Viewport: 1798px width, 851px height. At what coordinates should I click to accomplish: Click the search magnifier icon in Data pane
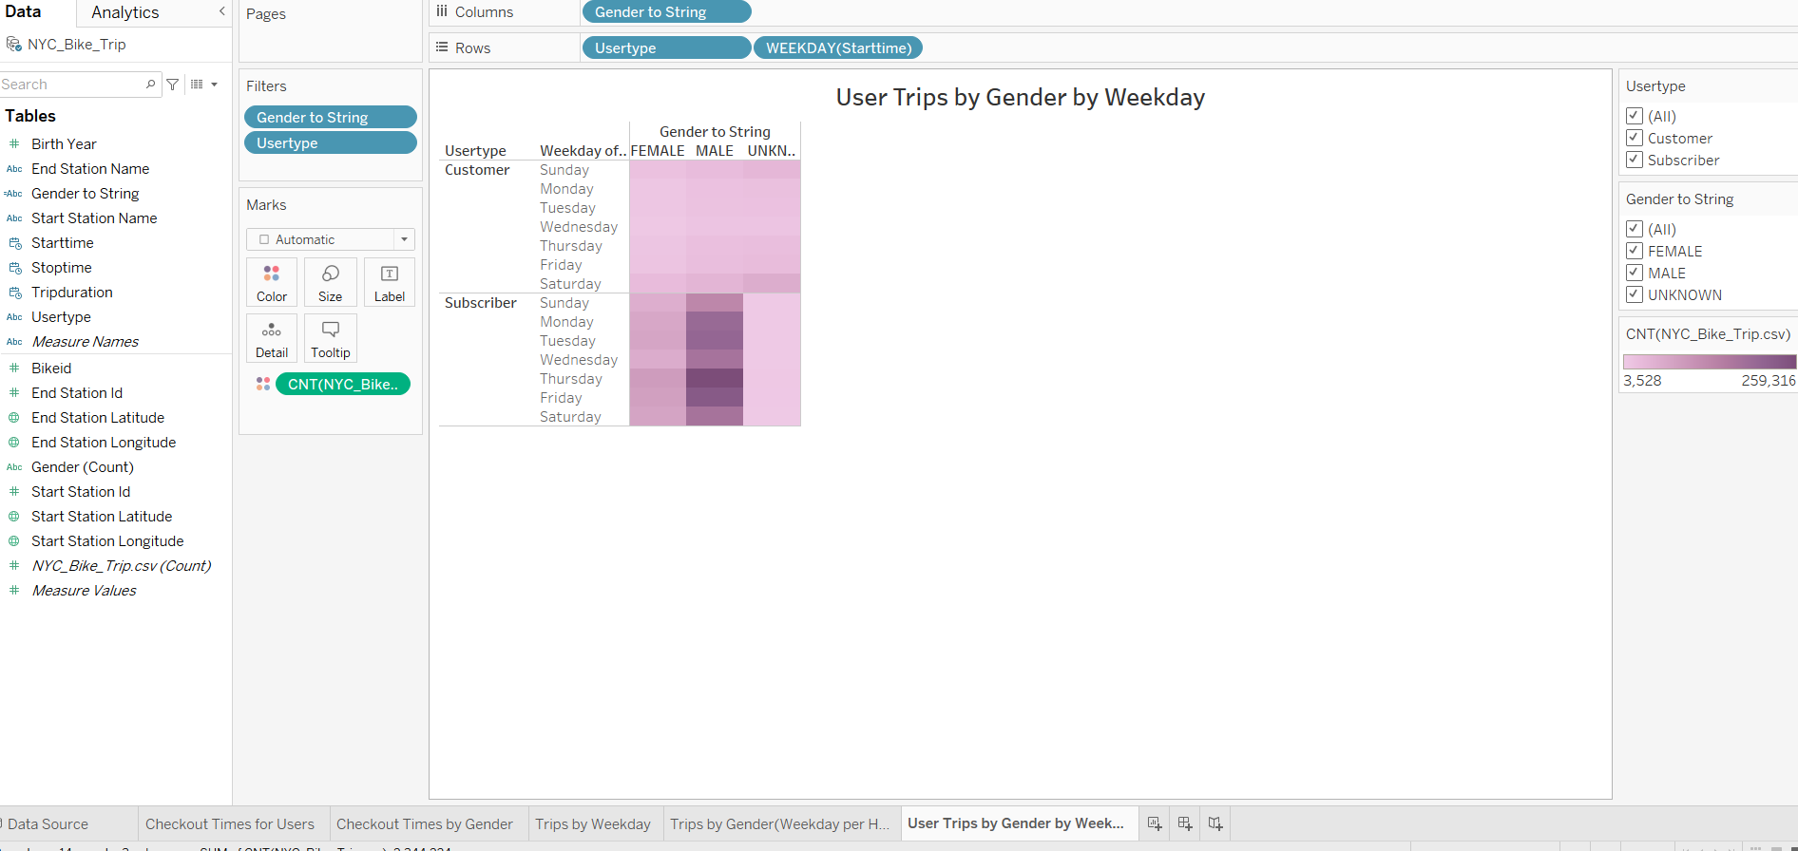(x=150, y=85)
